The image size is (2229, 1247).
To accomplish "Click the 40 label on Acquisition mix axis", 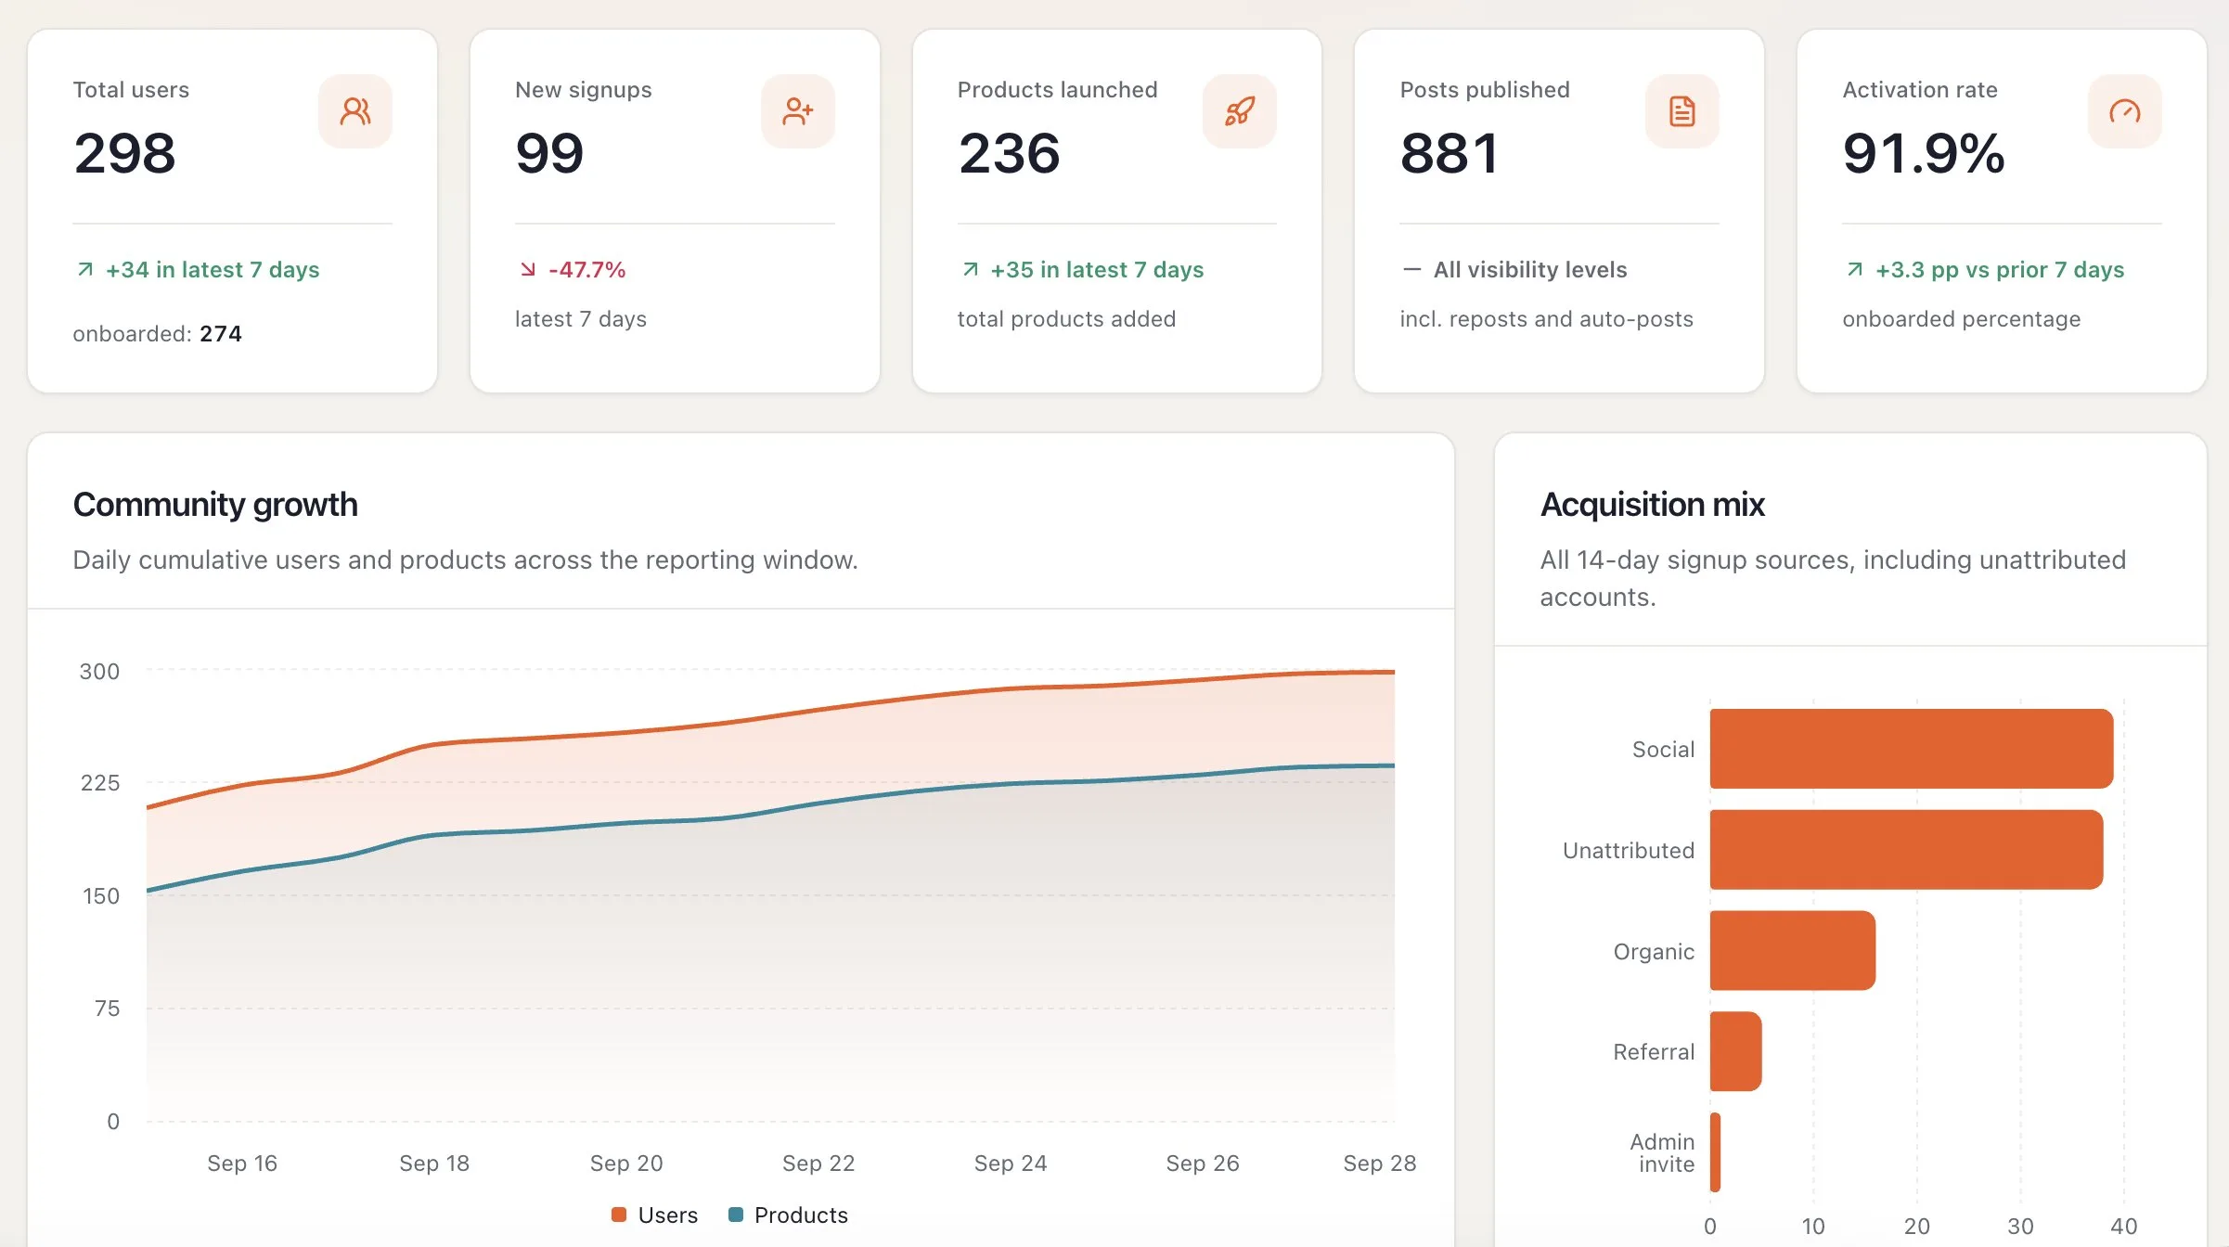I will [2123, 1227].
